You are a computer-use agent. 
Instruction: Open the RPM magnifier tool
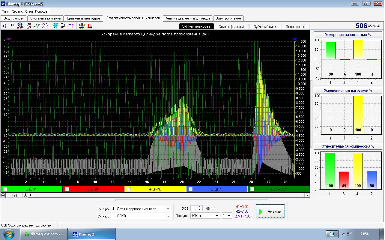pos(20,26)
